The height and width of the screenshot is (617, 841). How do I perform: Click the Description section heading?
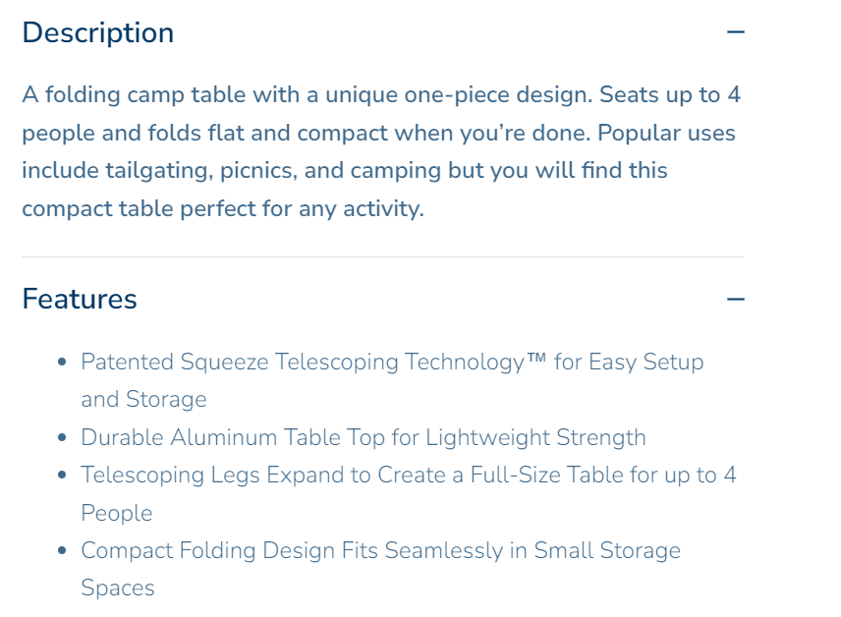click(97, 32)
